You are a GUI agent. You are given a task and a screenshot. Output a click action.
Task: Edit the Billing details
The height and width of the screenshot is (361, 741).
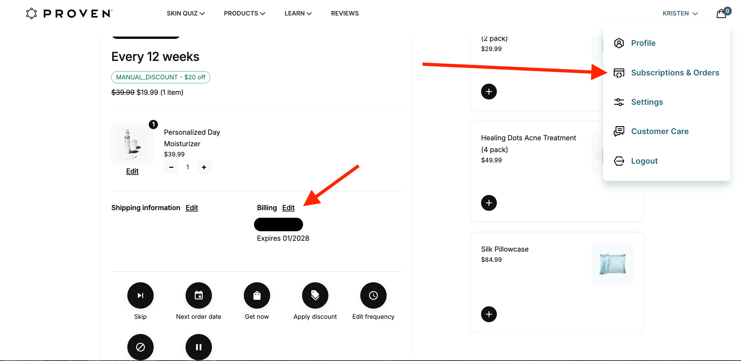tap(288, 208)
